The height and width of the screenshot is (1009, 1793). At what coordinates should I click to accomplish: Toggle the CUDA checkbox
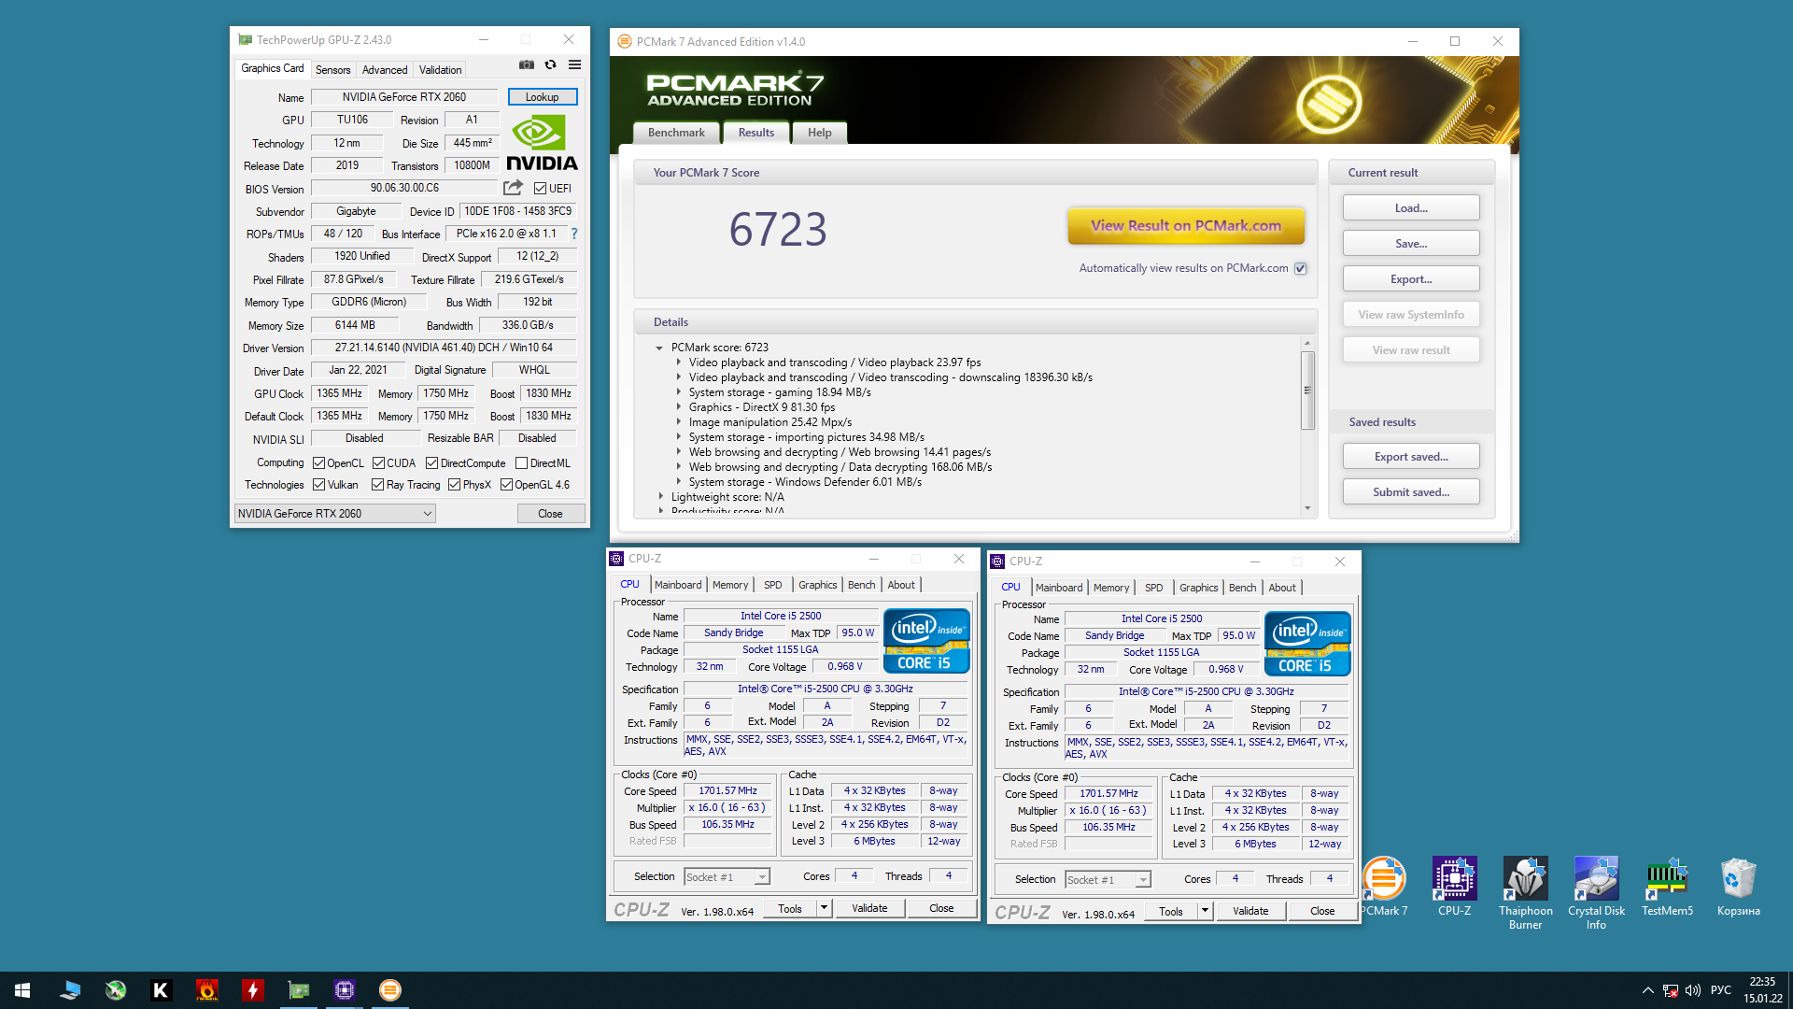tap(378, 462)
